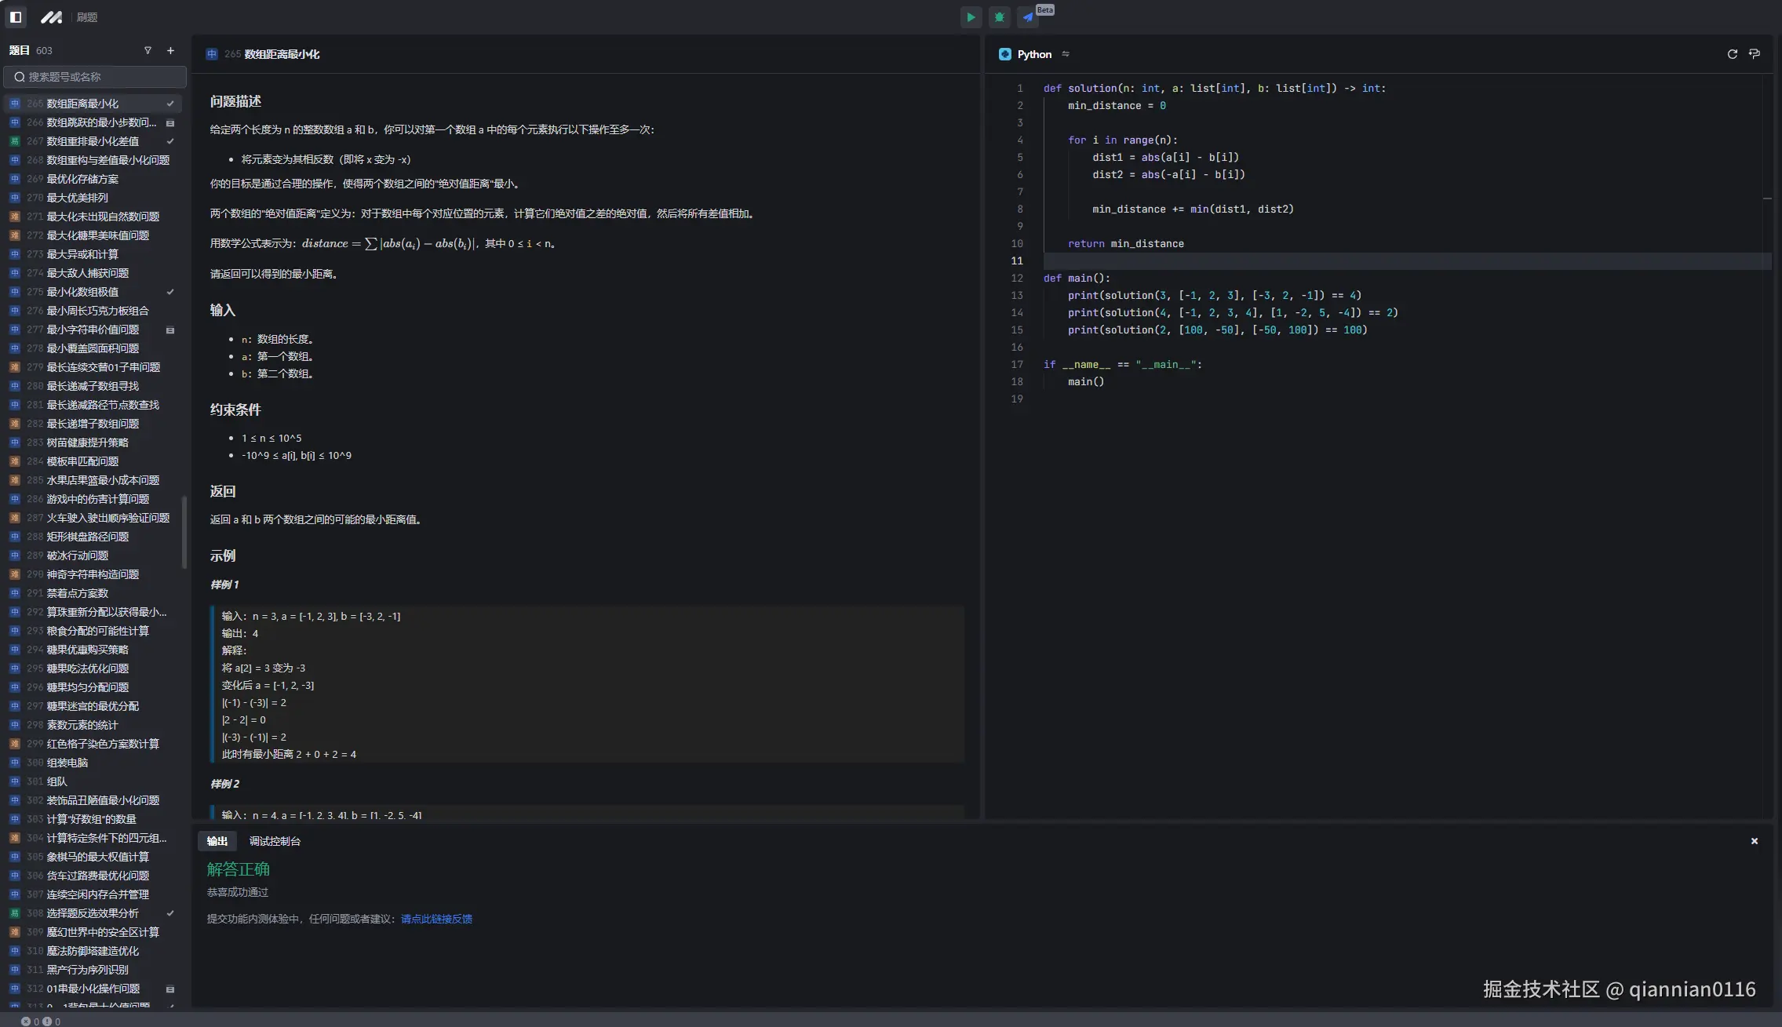Switch language using arrows next to Python
Image resolution: width=1782 pixels, height=1027 pixels.
click(1066, 54)
